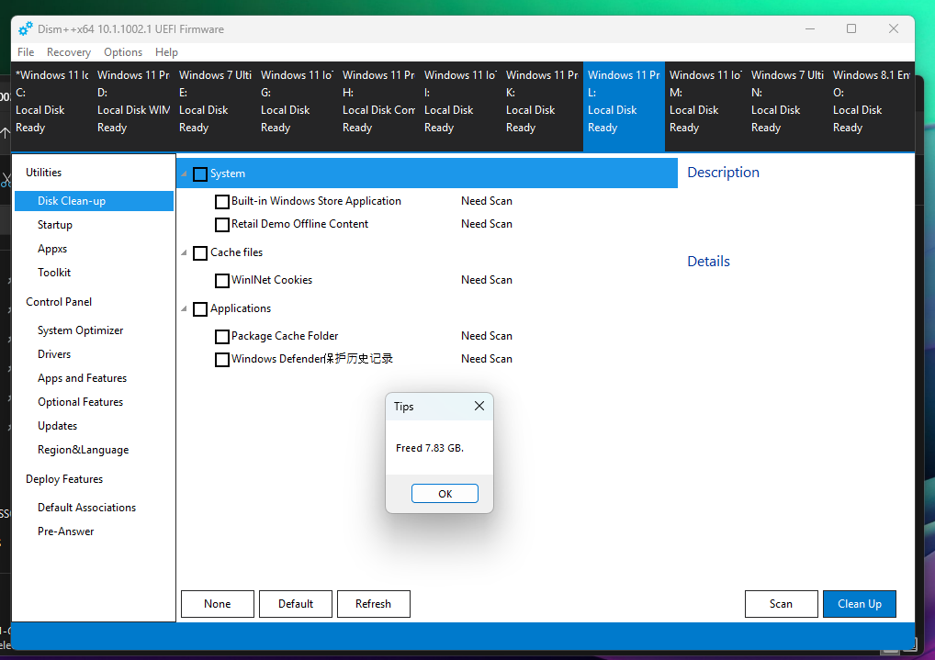Select the K: Local Disk image tab

(542, 106)
